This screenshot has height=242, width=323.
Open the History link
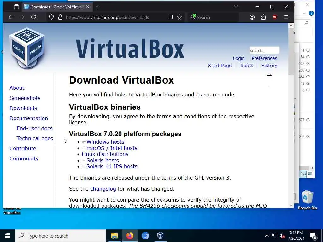269,66
